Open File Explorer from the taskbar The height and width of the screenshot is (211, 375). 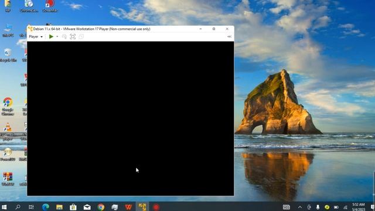tap(59, 207)
